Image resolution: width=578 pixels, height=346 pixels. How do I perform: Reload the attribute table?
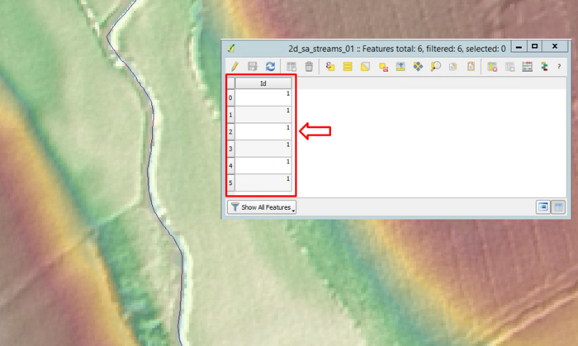[x=270, y=66]
